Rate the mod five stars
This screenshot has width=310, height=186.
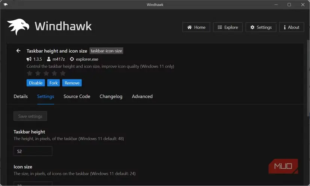63,73
